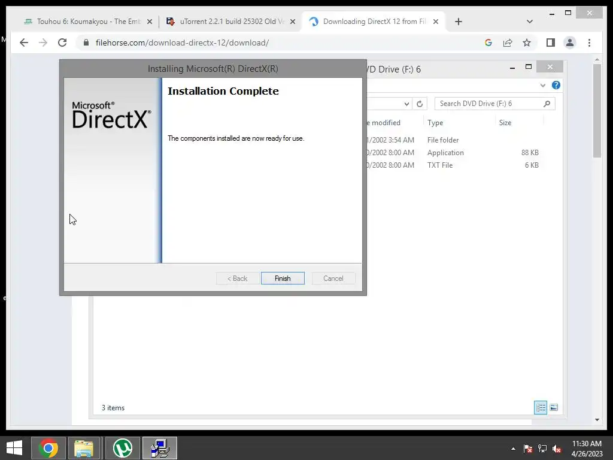
Task: Open the clock showing 11:30 AM
Action: (x=587, y=449)
